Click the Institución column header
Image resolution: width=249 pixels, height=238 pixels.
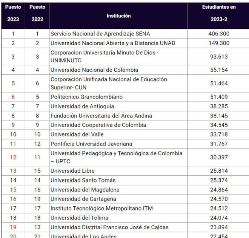118,16
